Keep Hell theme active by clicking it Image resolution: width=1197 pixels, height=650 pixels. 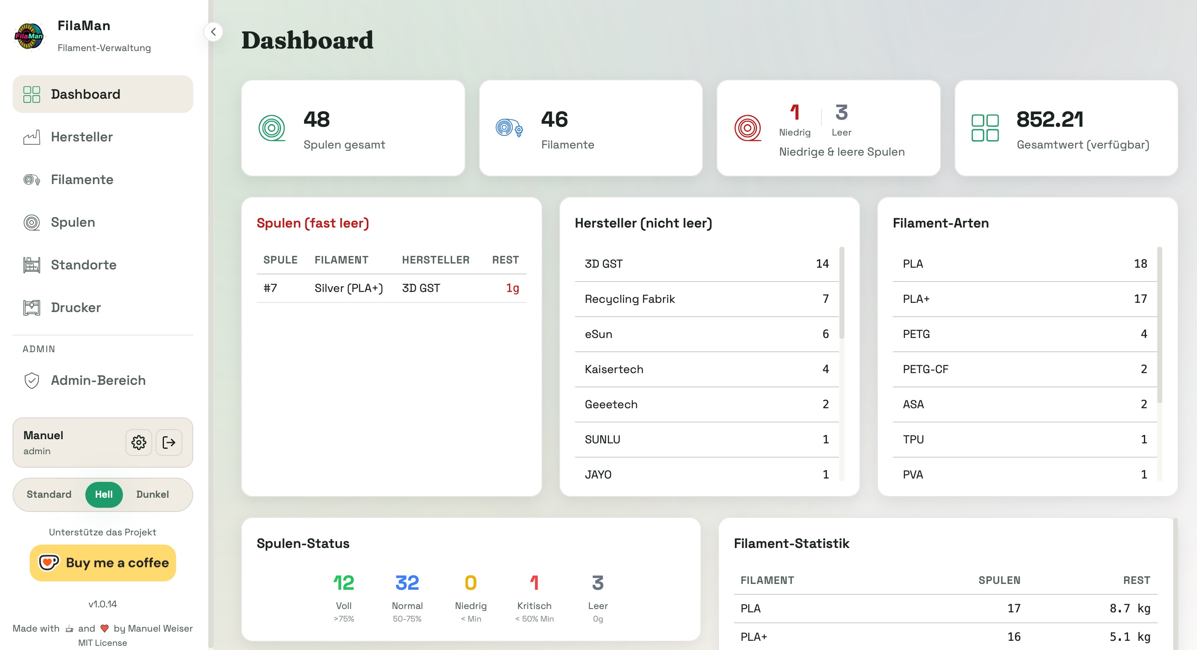click(104, 494)
